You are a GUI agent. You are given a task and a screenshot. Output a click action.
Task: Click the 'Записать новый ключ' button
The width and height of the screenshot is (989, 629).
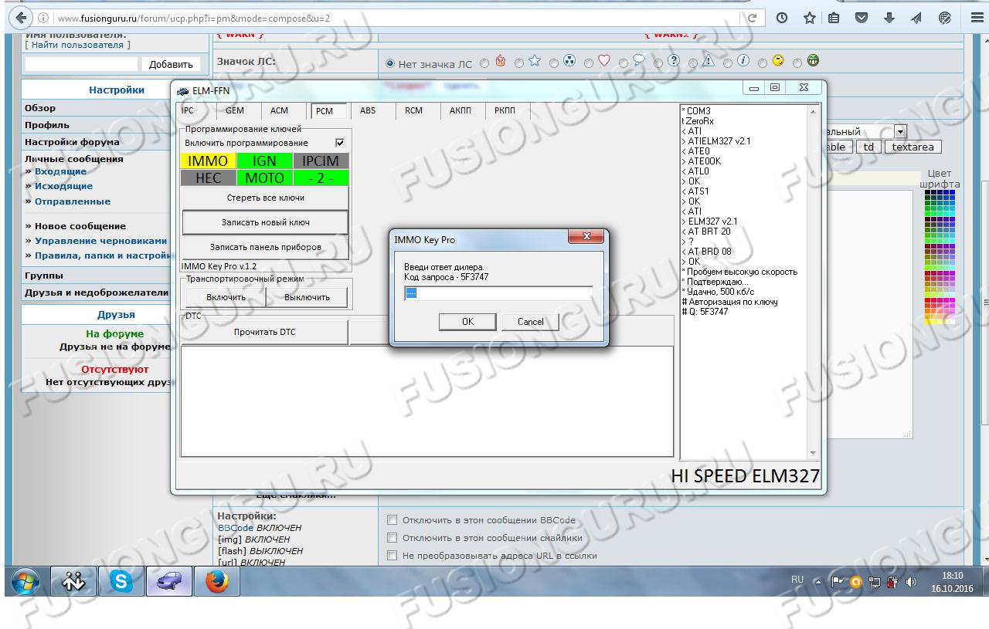point(265,222)
